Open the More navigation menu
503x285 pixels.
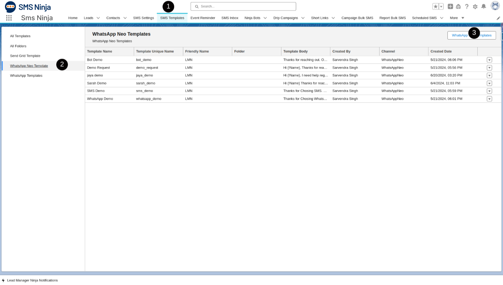click(x=457, y=18)
